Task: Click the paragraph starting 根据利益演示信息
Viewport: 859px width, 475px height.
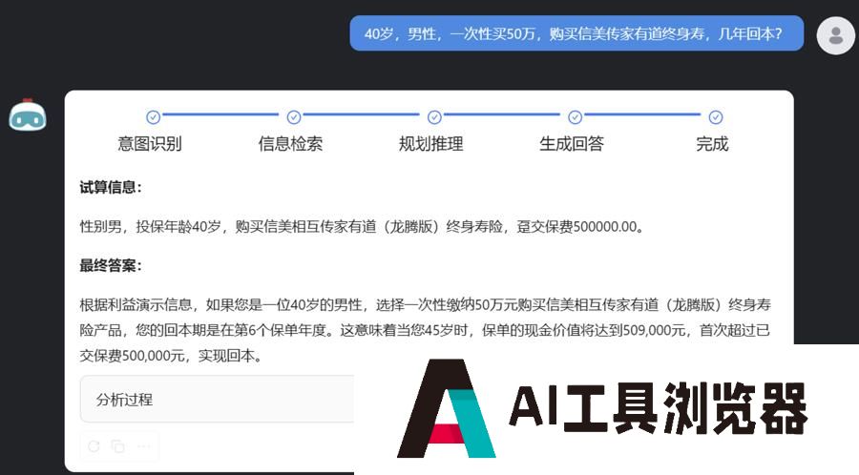Action: tap(425, 330)
